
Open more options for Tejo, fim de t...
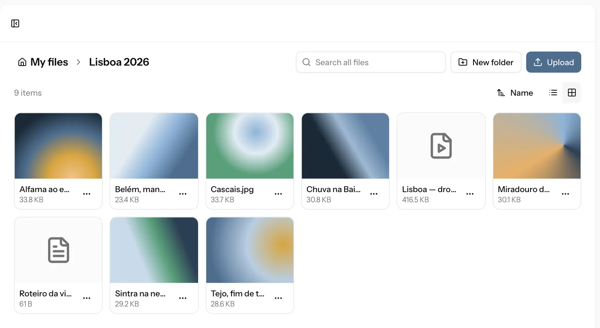click(x=278, y=298)
